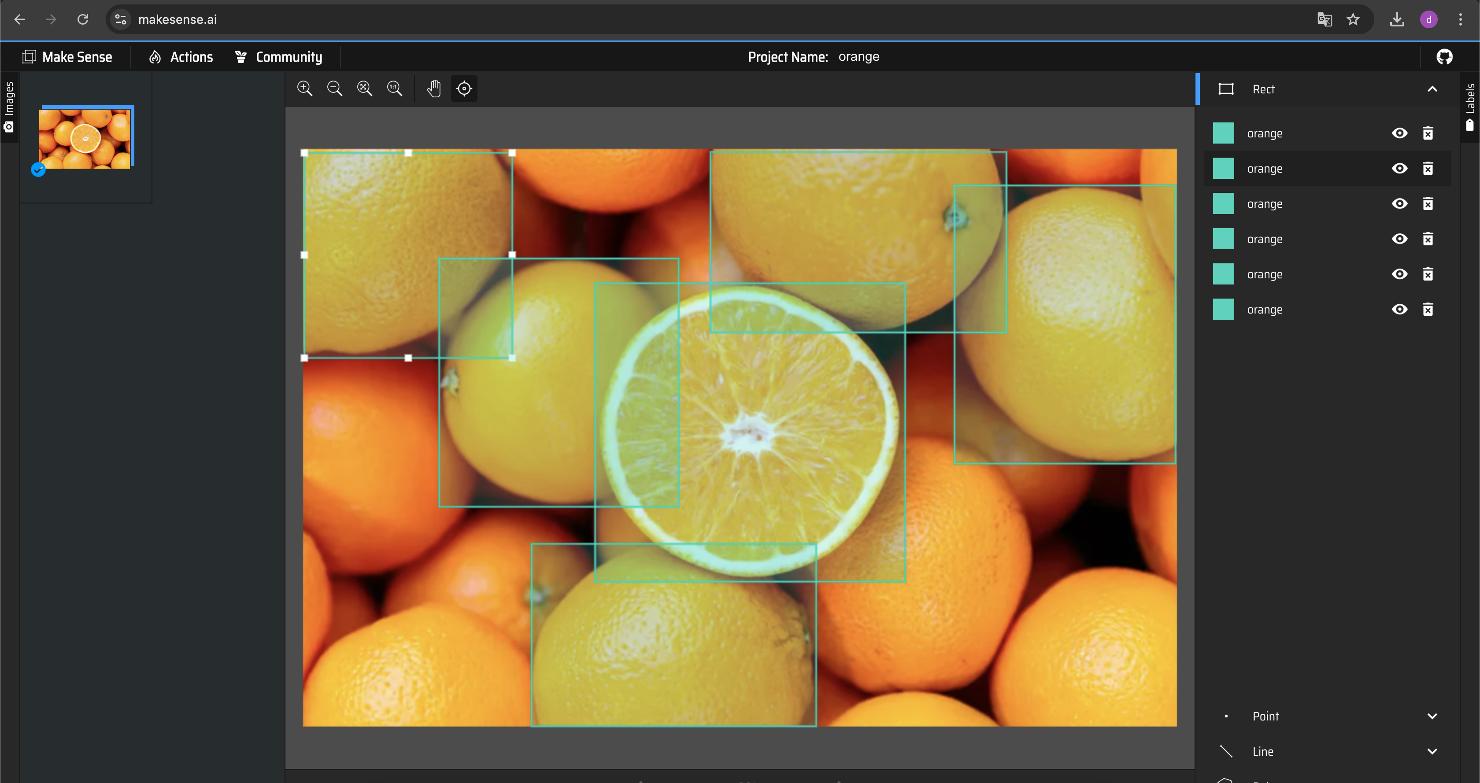Hide the first orange annotation

tap(1399, 133)
